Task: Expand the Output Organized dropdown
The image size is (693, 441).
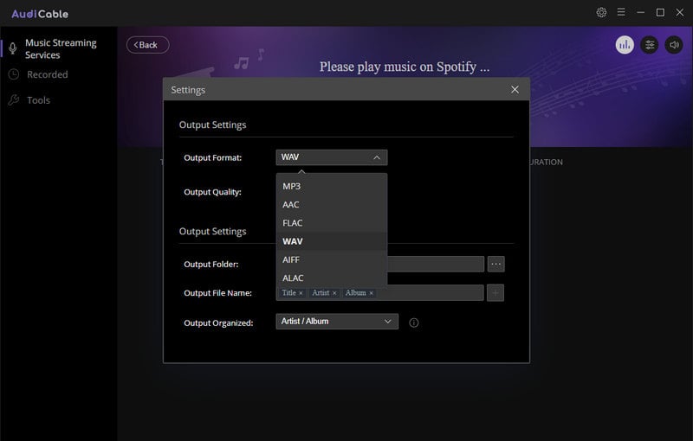Action: click(337, 322)
